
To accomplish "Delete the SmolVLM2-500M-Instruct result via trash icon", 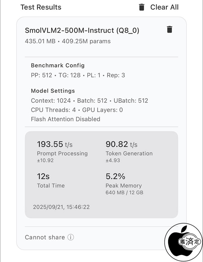I will pyautogui.click(x=170, y=29).
